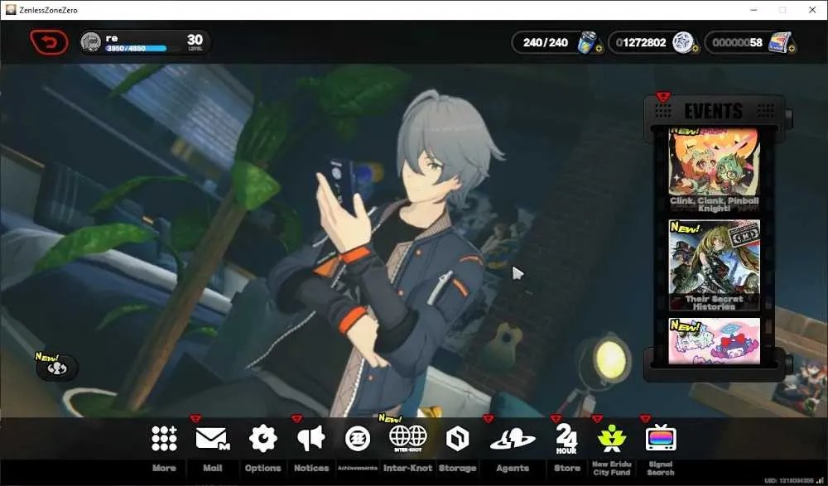The width and height of the screenshot is (828, 486).
Task: Click the red back arrow button
Action: (x=49, y=42)
